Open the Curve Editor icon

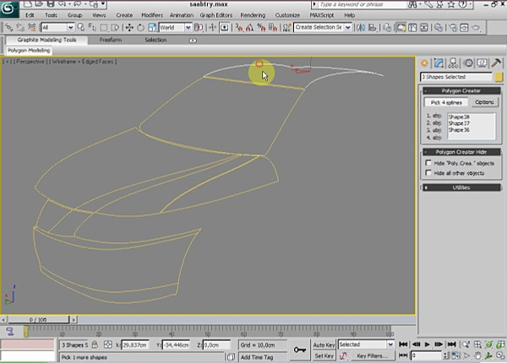coord(412,28)
